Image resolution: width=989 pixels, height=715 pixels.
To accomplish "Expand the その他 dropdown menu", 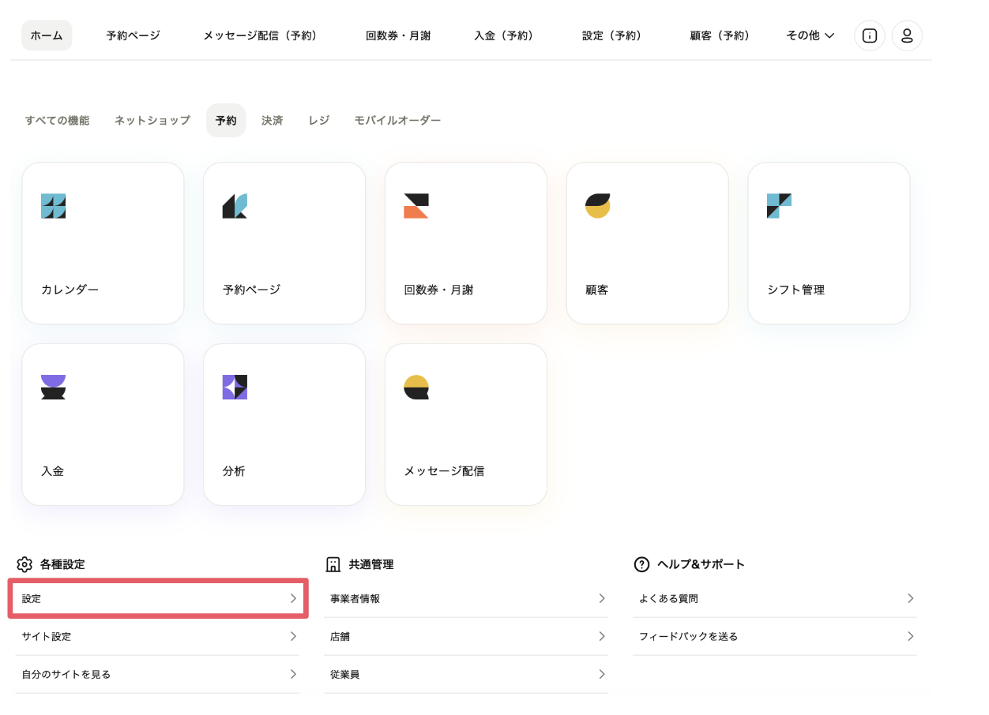I will pos(810,36).
